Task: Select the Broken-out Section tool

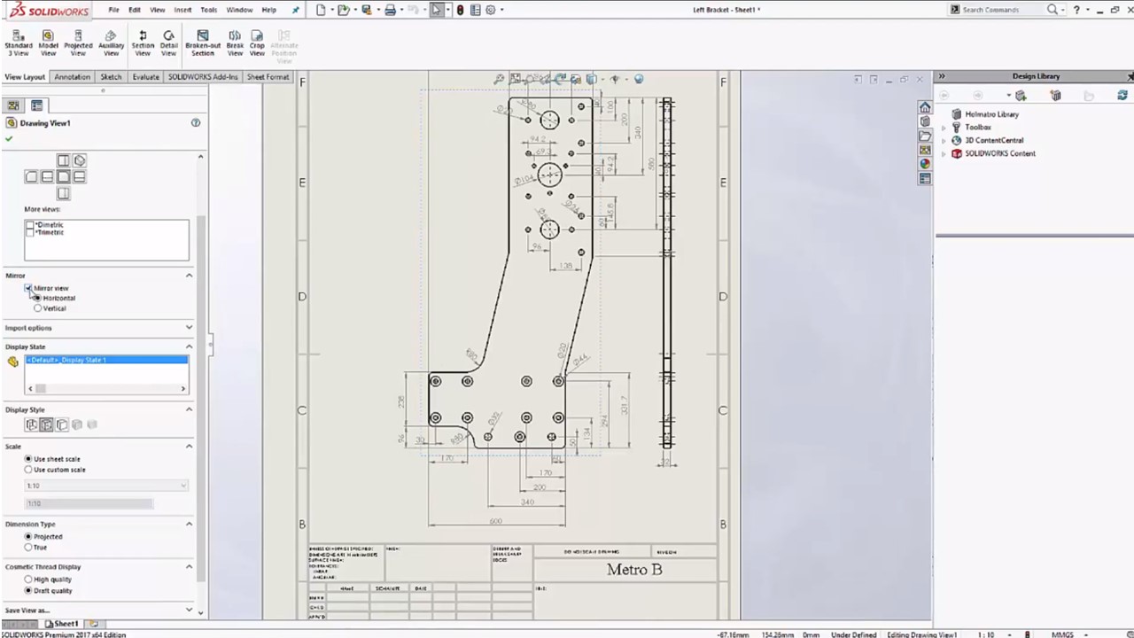Action: click(203, 43)
